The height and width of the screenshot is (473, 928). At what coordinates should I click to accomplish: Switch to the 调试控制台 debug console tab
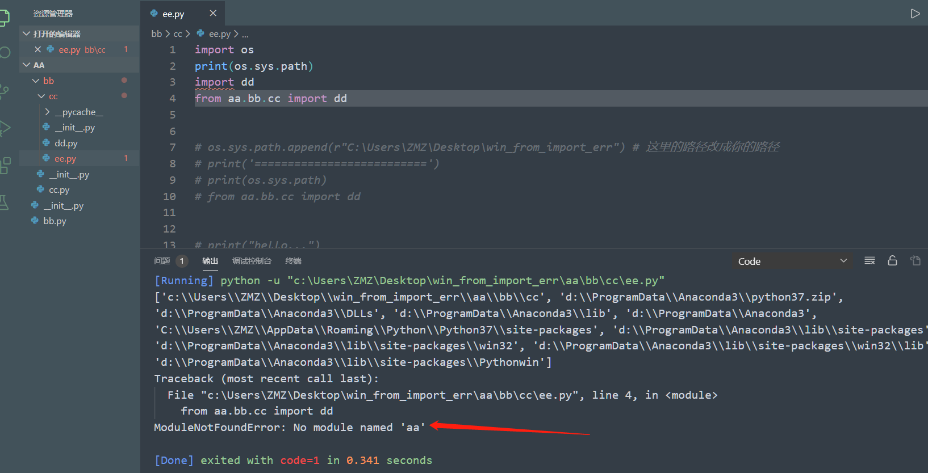pyautogui.click(x=252, y=261)
